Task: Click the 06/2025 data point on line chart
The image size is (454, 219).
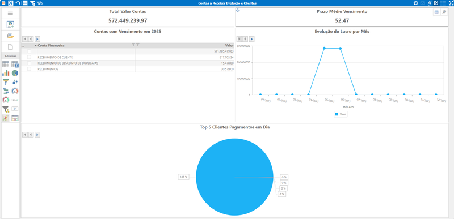Action: coord(340,49)
